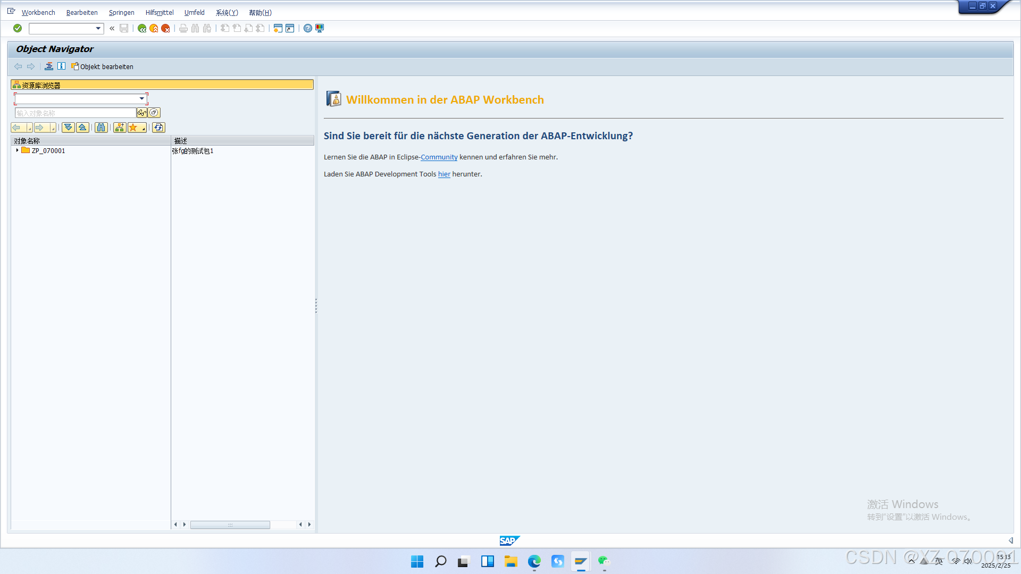Click the horizontal scrollbar in description column
This screenshot has width=1021, height=574.
[x=230, y=525]
